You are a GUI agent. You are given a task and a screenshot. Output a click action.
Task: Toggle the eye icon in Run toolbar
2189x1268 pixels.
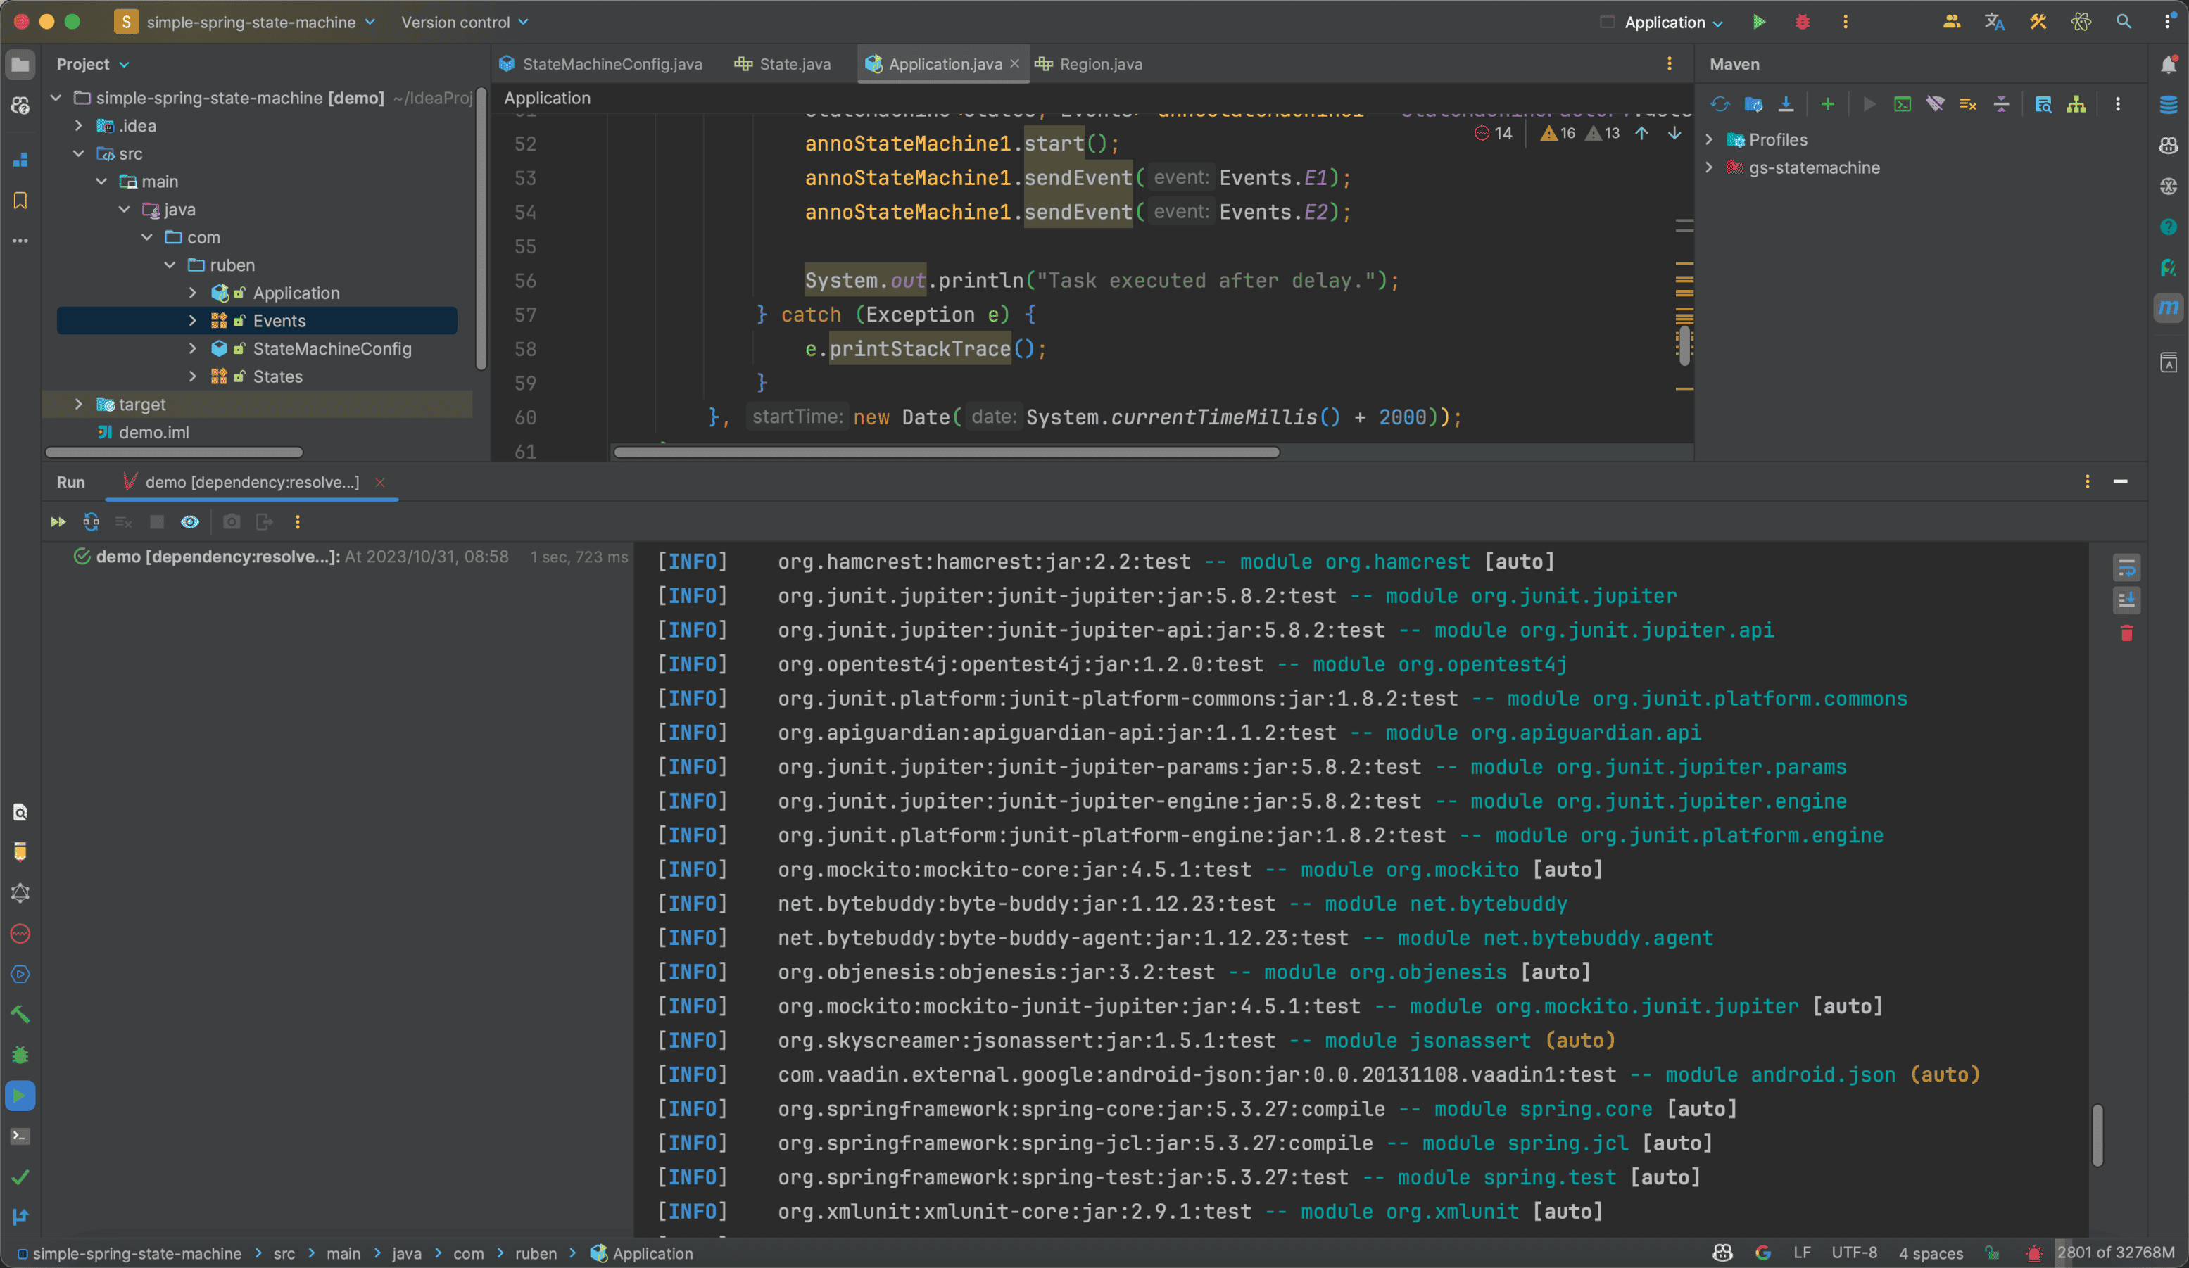[189, 522]
